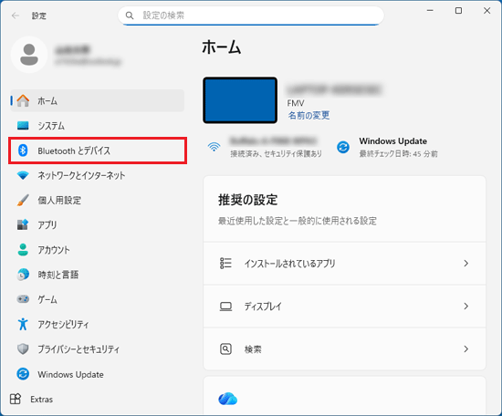Open 個人用設定 settings
The image size is (502, 416).
(x=98, y=201)
